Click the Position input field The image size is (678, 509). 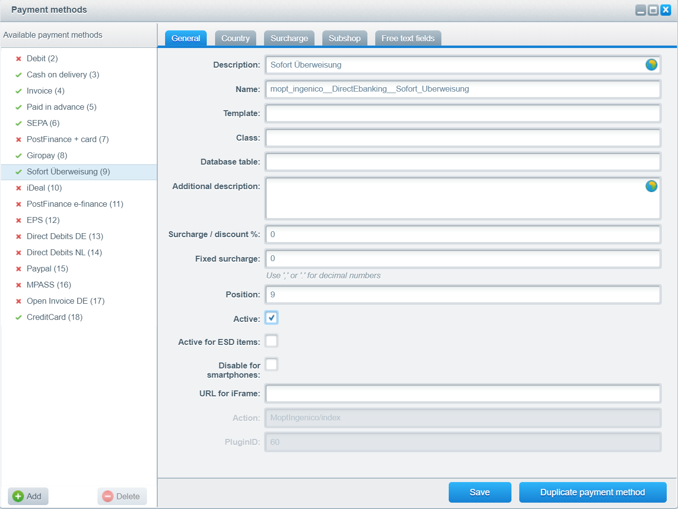pos(463,294)
